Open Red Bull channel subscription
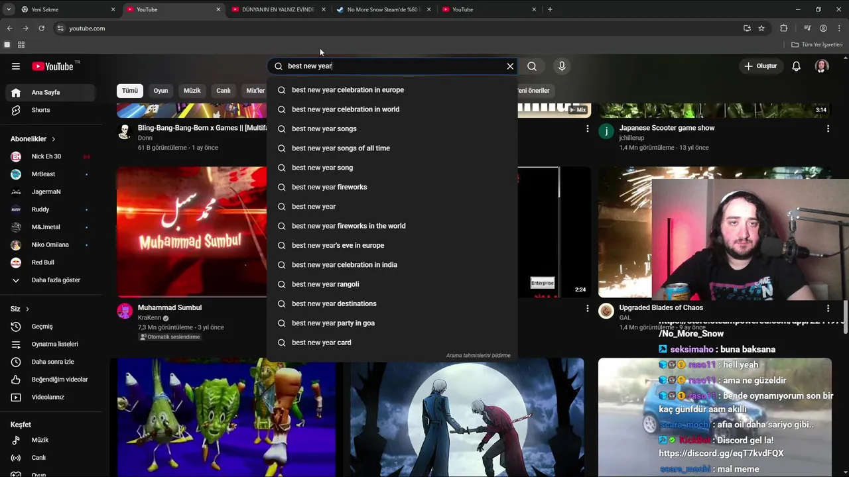Viewport: 849px width, 477px height. click(x=52, y=262)
